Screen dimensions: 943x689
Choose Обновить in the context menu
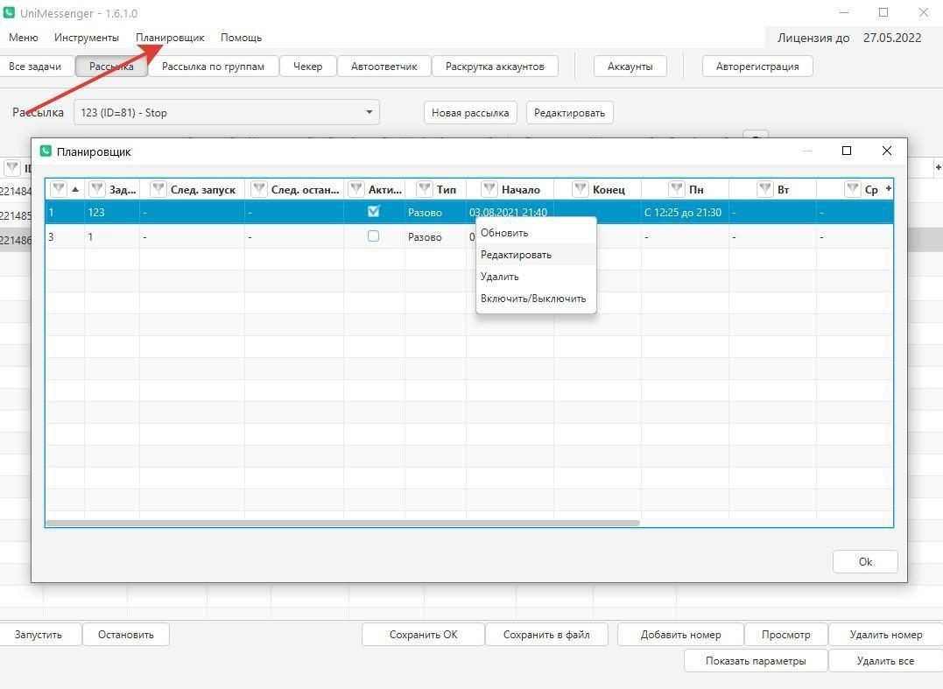536,233
